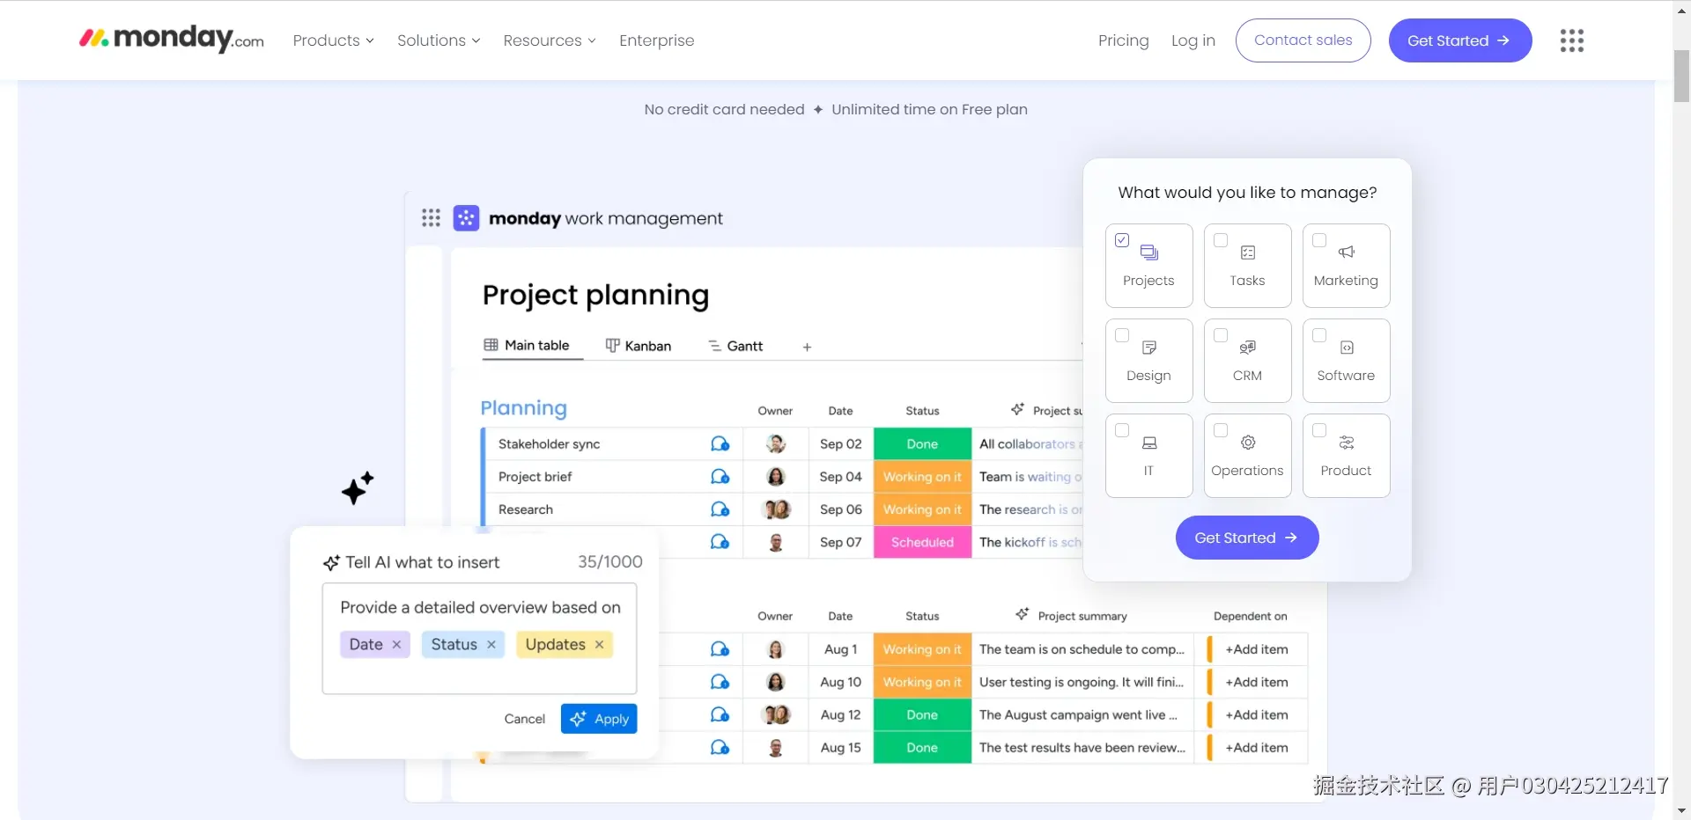Click the monday.com logo
1691x820 pixels.
coord(172,39)
